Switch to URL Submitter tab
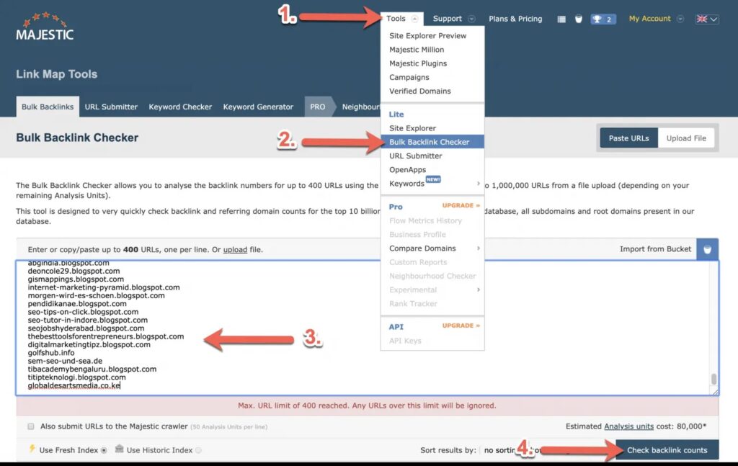This screenshot has height=466, width=738. [111, 107]
